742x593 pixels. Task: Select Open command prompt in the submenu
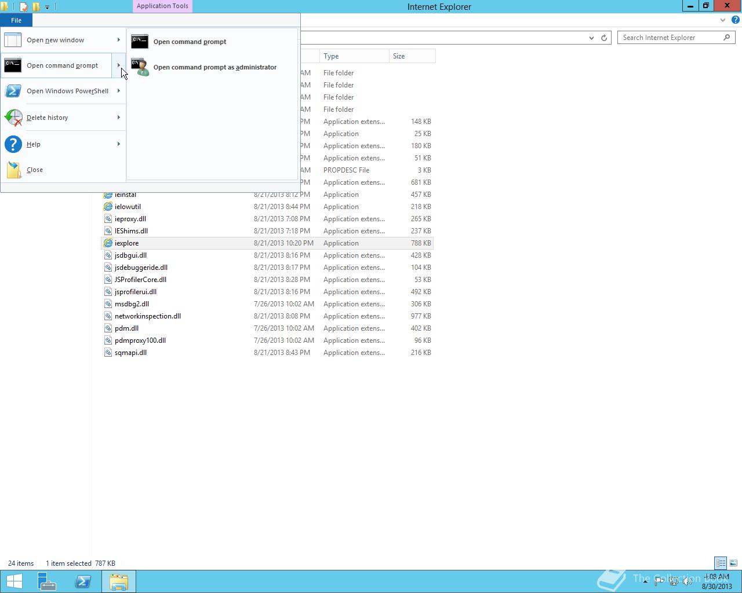pos(212,42)
